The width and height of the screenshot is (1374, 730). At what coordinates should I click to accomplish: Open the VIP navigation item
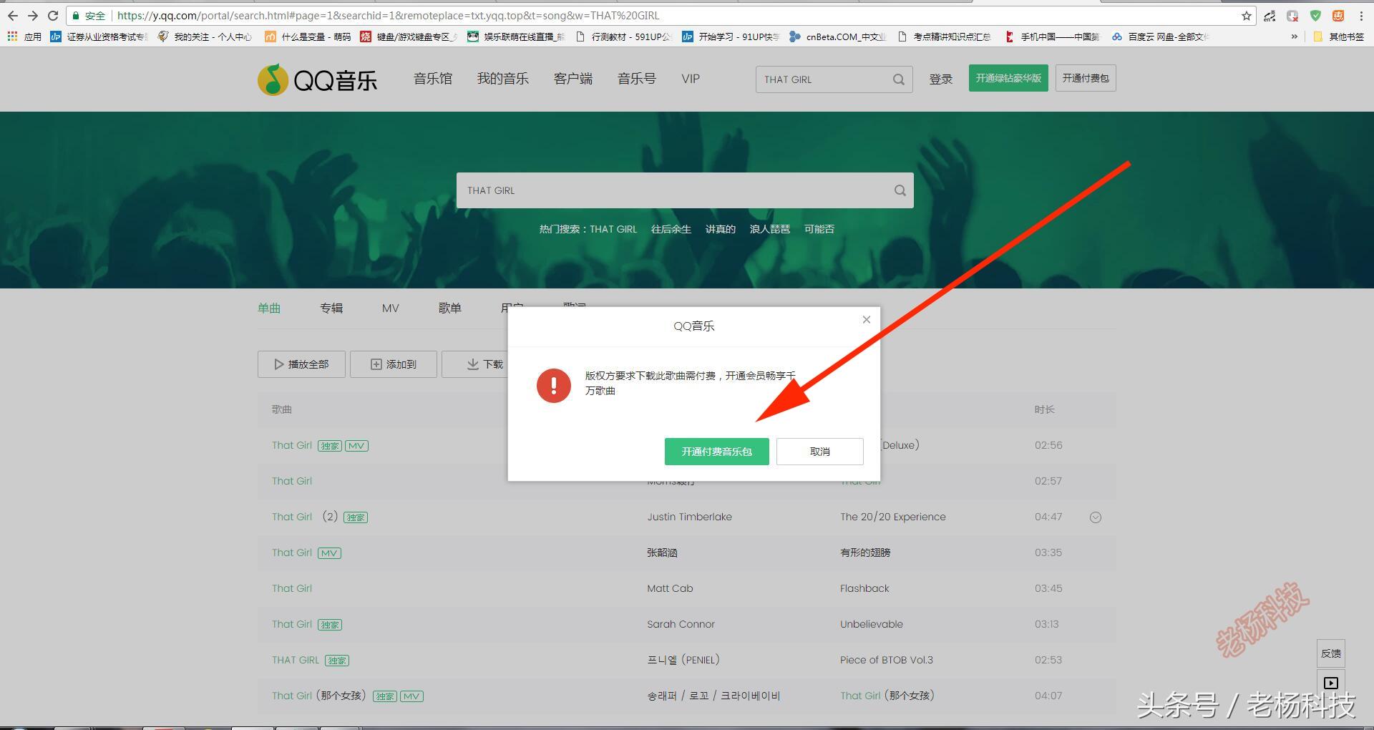(x=689, y=79)
